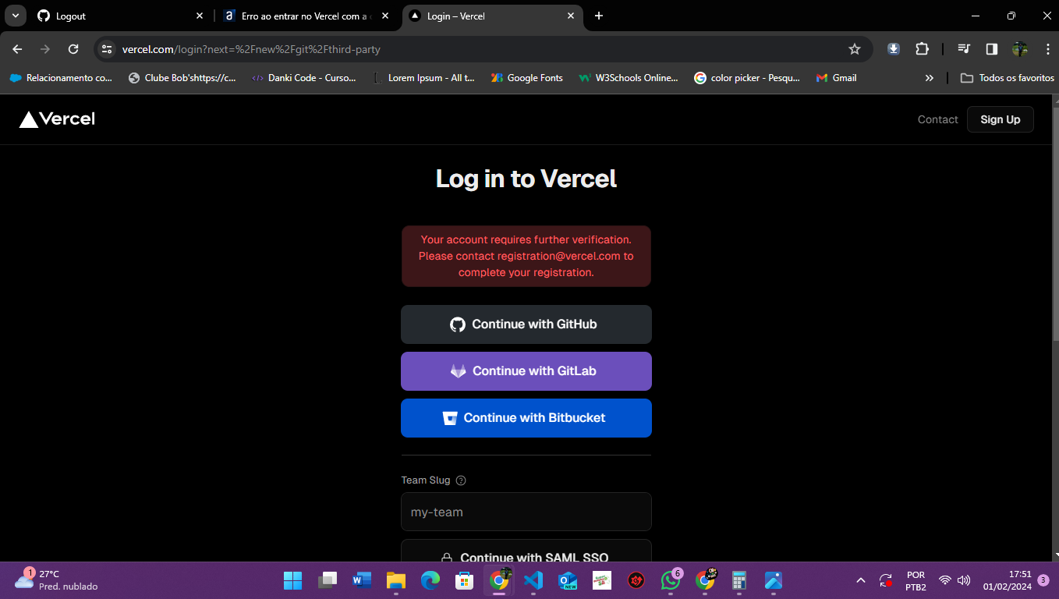Open the Chrome profile avatar
The image size is (1059, 599).
point(1020,49)
